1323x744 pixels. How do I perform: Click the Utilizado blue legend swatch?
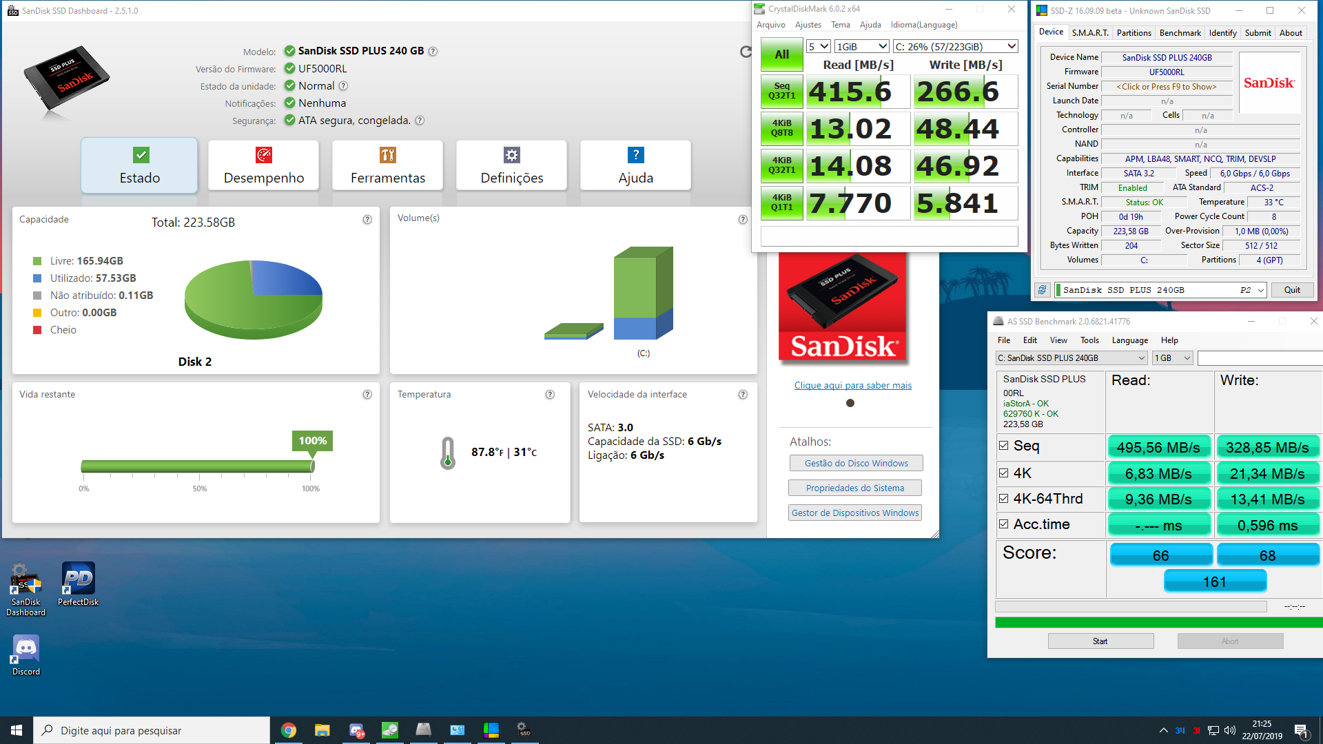tap(37, 278)
